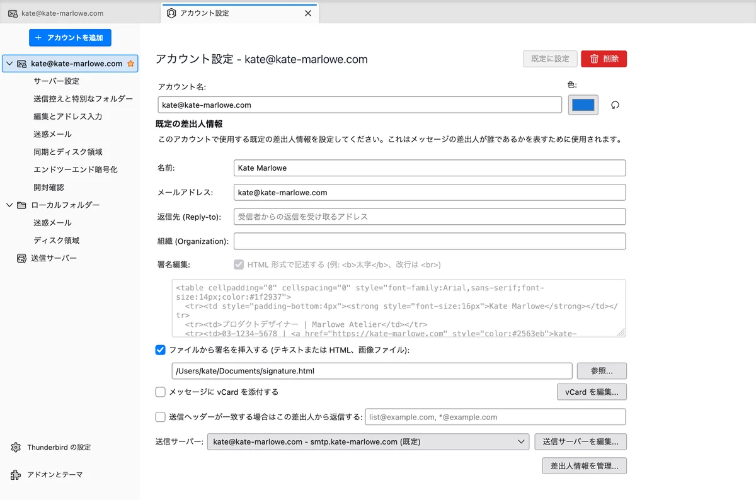Click 参照... to browse signature file
Viewport: 756px width, 500px height.
pyautogui.click(x=601, y=371)
